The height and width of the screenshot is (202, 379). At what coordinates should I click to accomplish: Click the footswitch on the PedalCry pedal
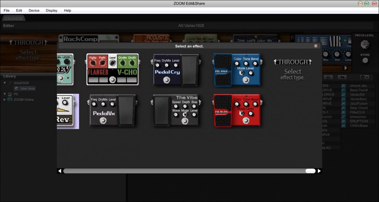point(167,80)
